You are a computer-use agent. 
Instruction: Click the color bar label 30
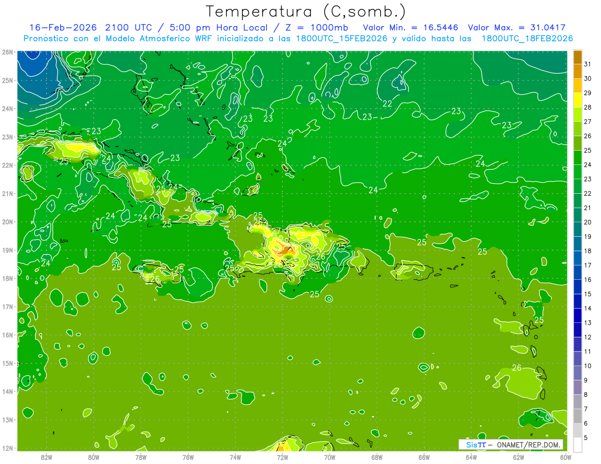[587, 78]
